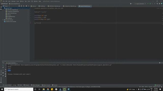Open the Run menu

[x=26, y=1]
